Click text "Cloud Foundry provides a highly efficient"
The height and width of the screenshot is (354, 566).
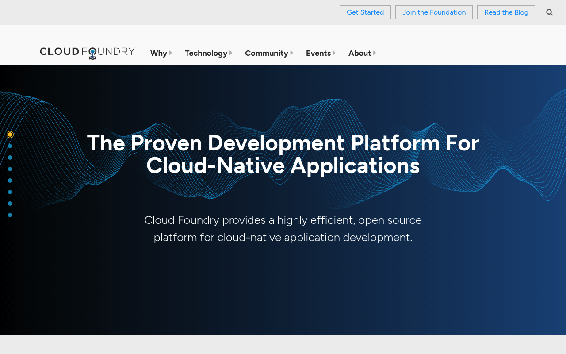(x=249, y=220)
